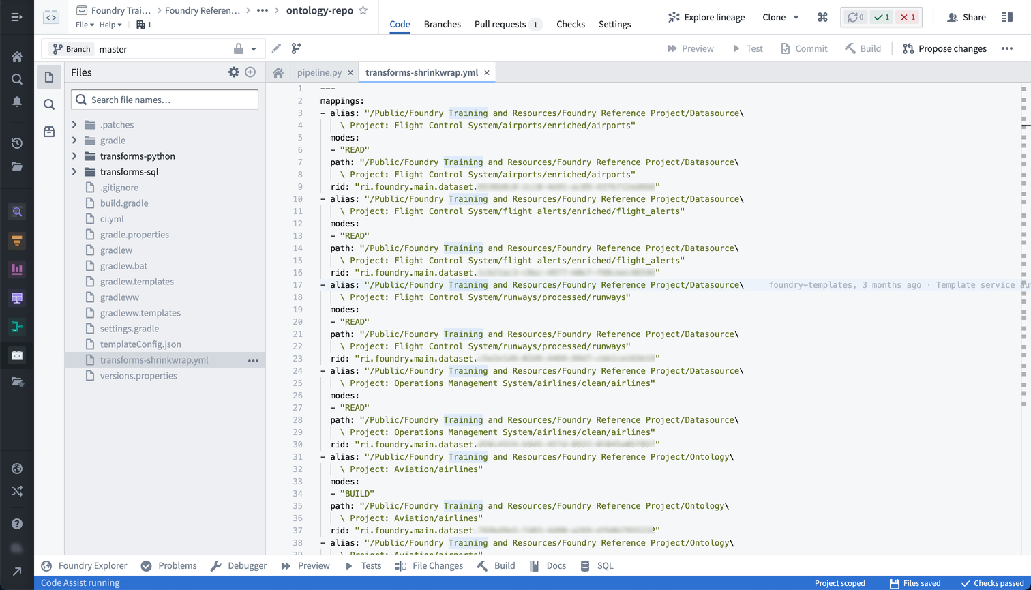Click Explore lineage
This screenshot has height=590, width=1031.
click(706, 17)
